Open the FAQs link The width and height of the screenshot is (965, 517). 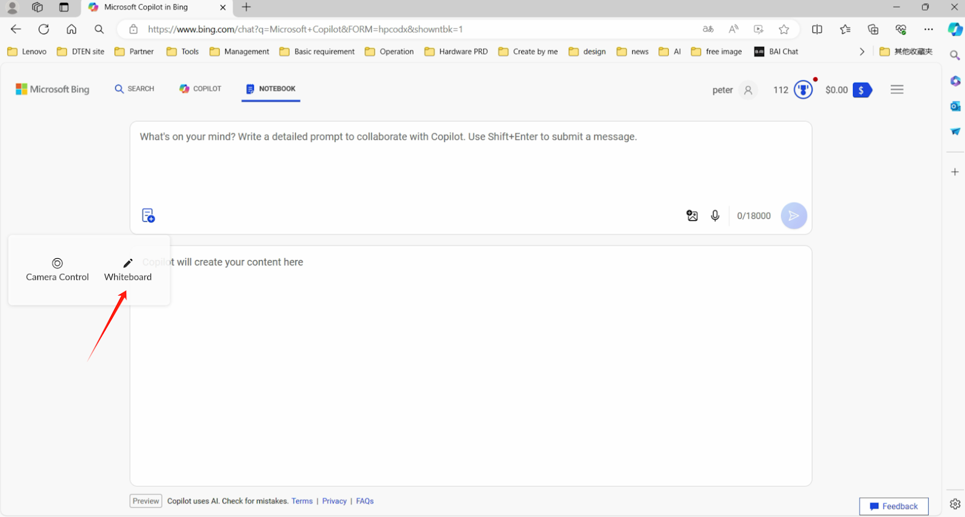[365, 501]
